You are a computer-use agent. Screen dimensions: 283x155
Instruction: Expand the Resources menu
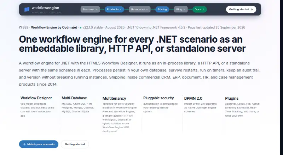[139, 10]
